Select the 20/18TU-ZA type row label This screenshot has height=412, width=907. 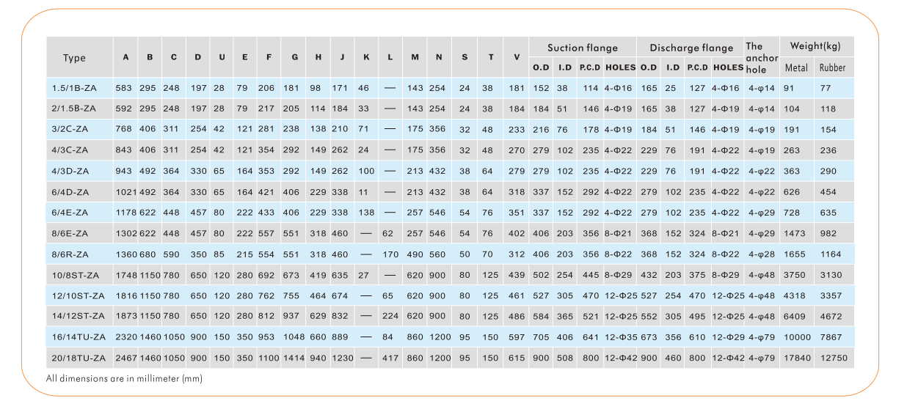tap(79, 358)
